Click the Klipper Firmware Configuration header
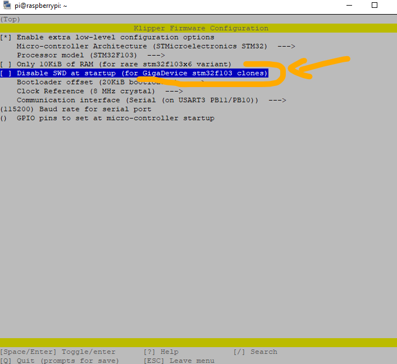Viewport: 397px width, 364px height. coord(201,28)
